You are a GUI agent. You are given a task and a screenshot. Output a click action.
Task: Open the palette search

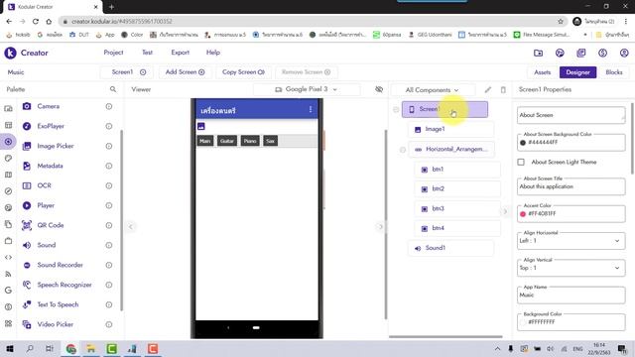[113, 89]
